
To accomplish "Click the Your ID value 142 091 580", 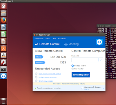I will (x=58, y=57).
